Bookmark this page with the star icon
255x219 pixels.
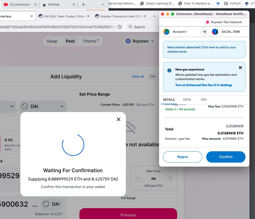[120, 27]
